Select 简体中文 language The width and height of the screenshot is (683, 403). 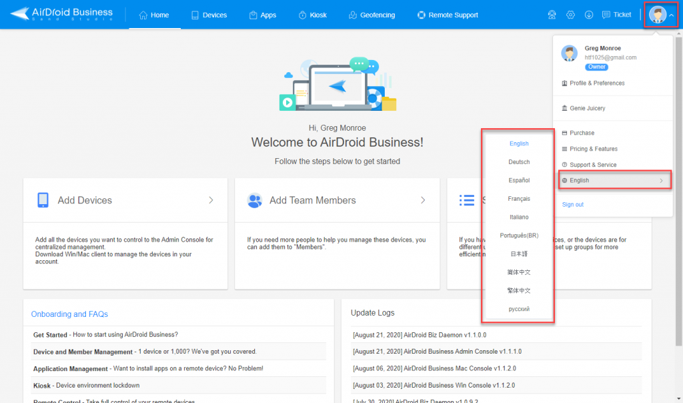click(x=519, y=272)
